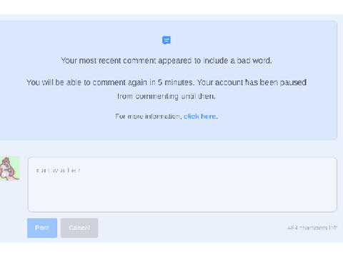343x257 pixels.
Task: Click the "ratwater" text in comment box
Action: (x=59, y=171)
